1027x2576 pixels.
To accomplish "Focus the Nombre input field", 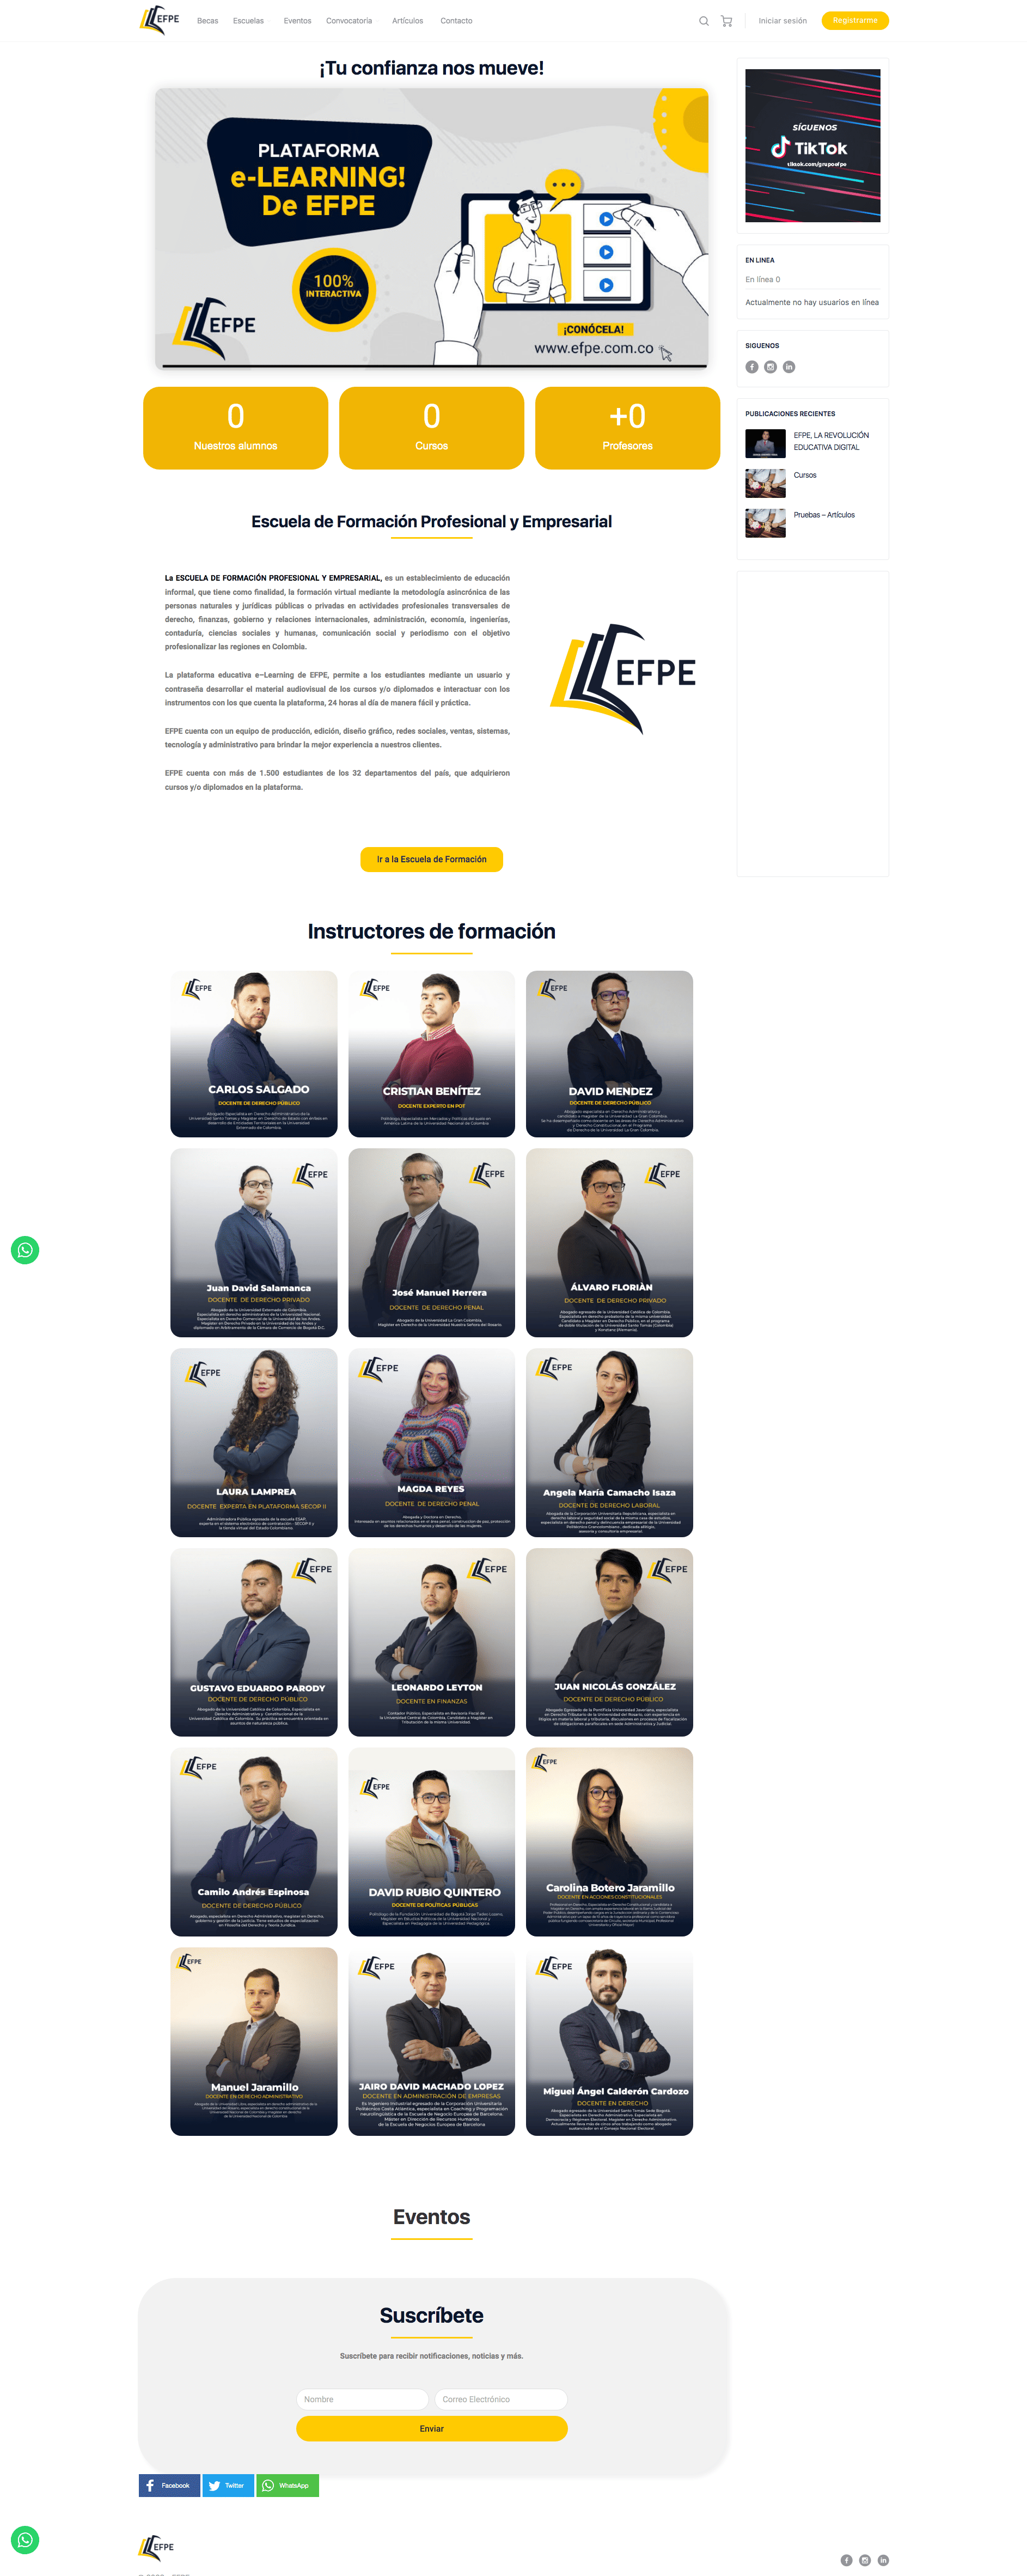I will [x=362, y=2399].
